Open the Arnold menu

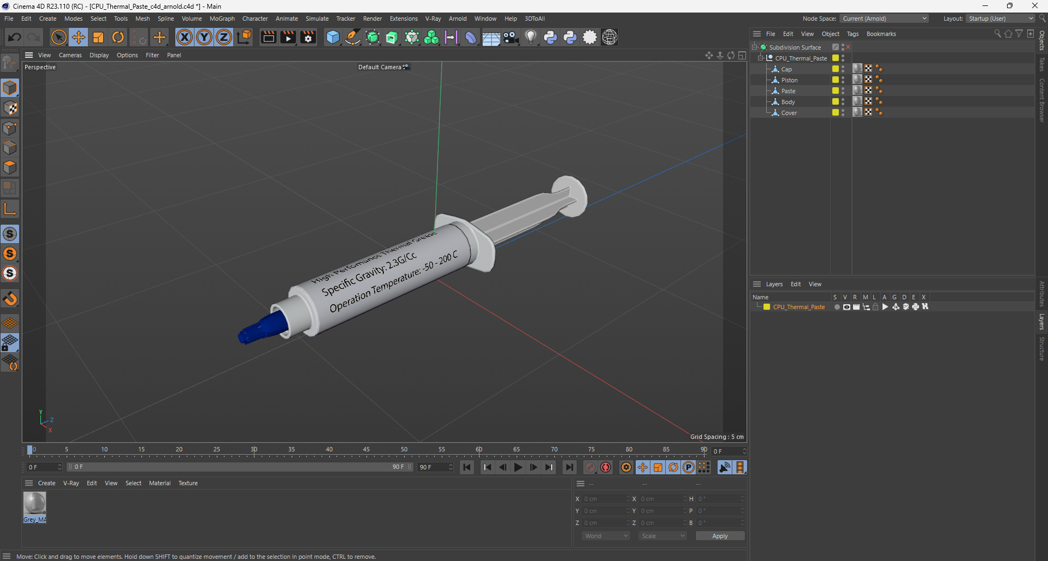pyautogui.click(x=458, y=19)
